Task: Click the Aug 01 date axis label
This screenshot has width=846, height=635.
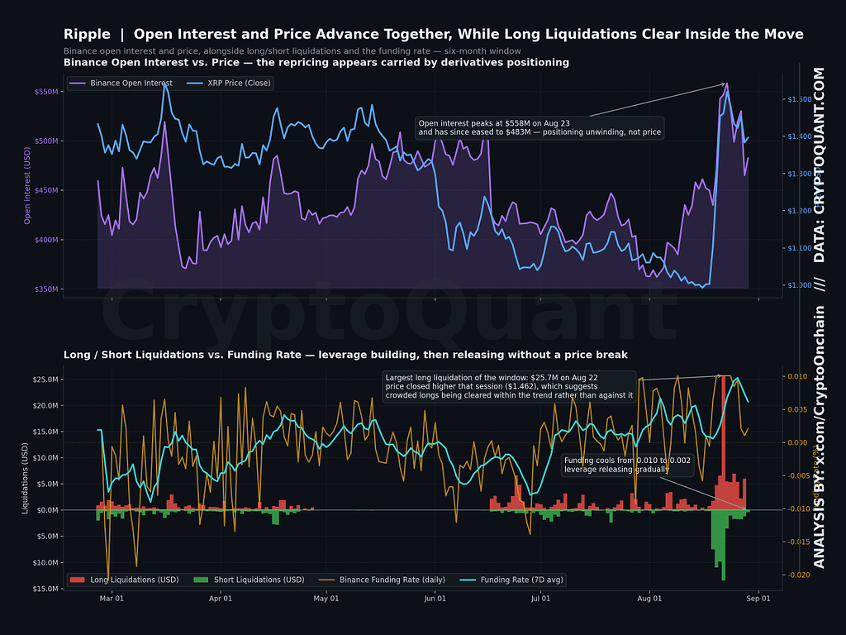Action: pos(649,599)
